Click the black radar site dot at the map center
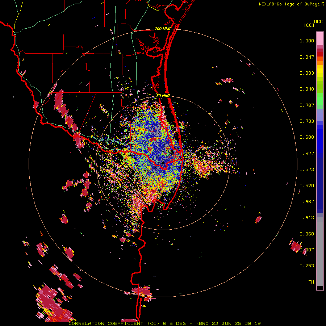Screen dimensions: 326x326 pyautogui.click(x=163, y=163)
